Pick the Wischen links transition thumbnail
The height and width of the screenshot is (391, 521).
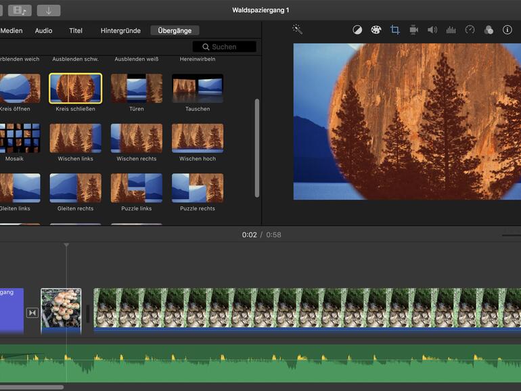click(75, 138)
